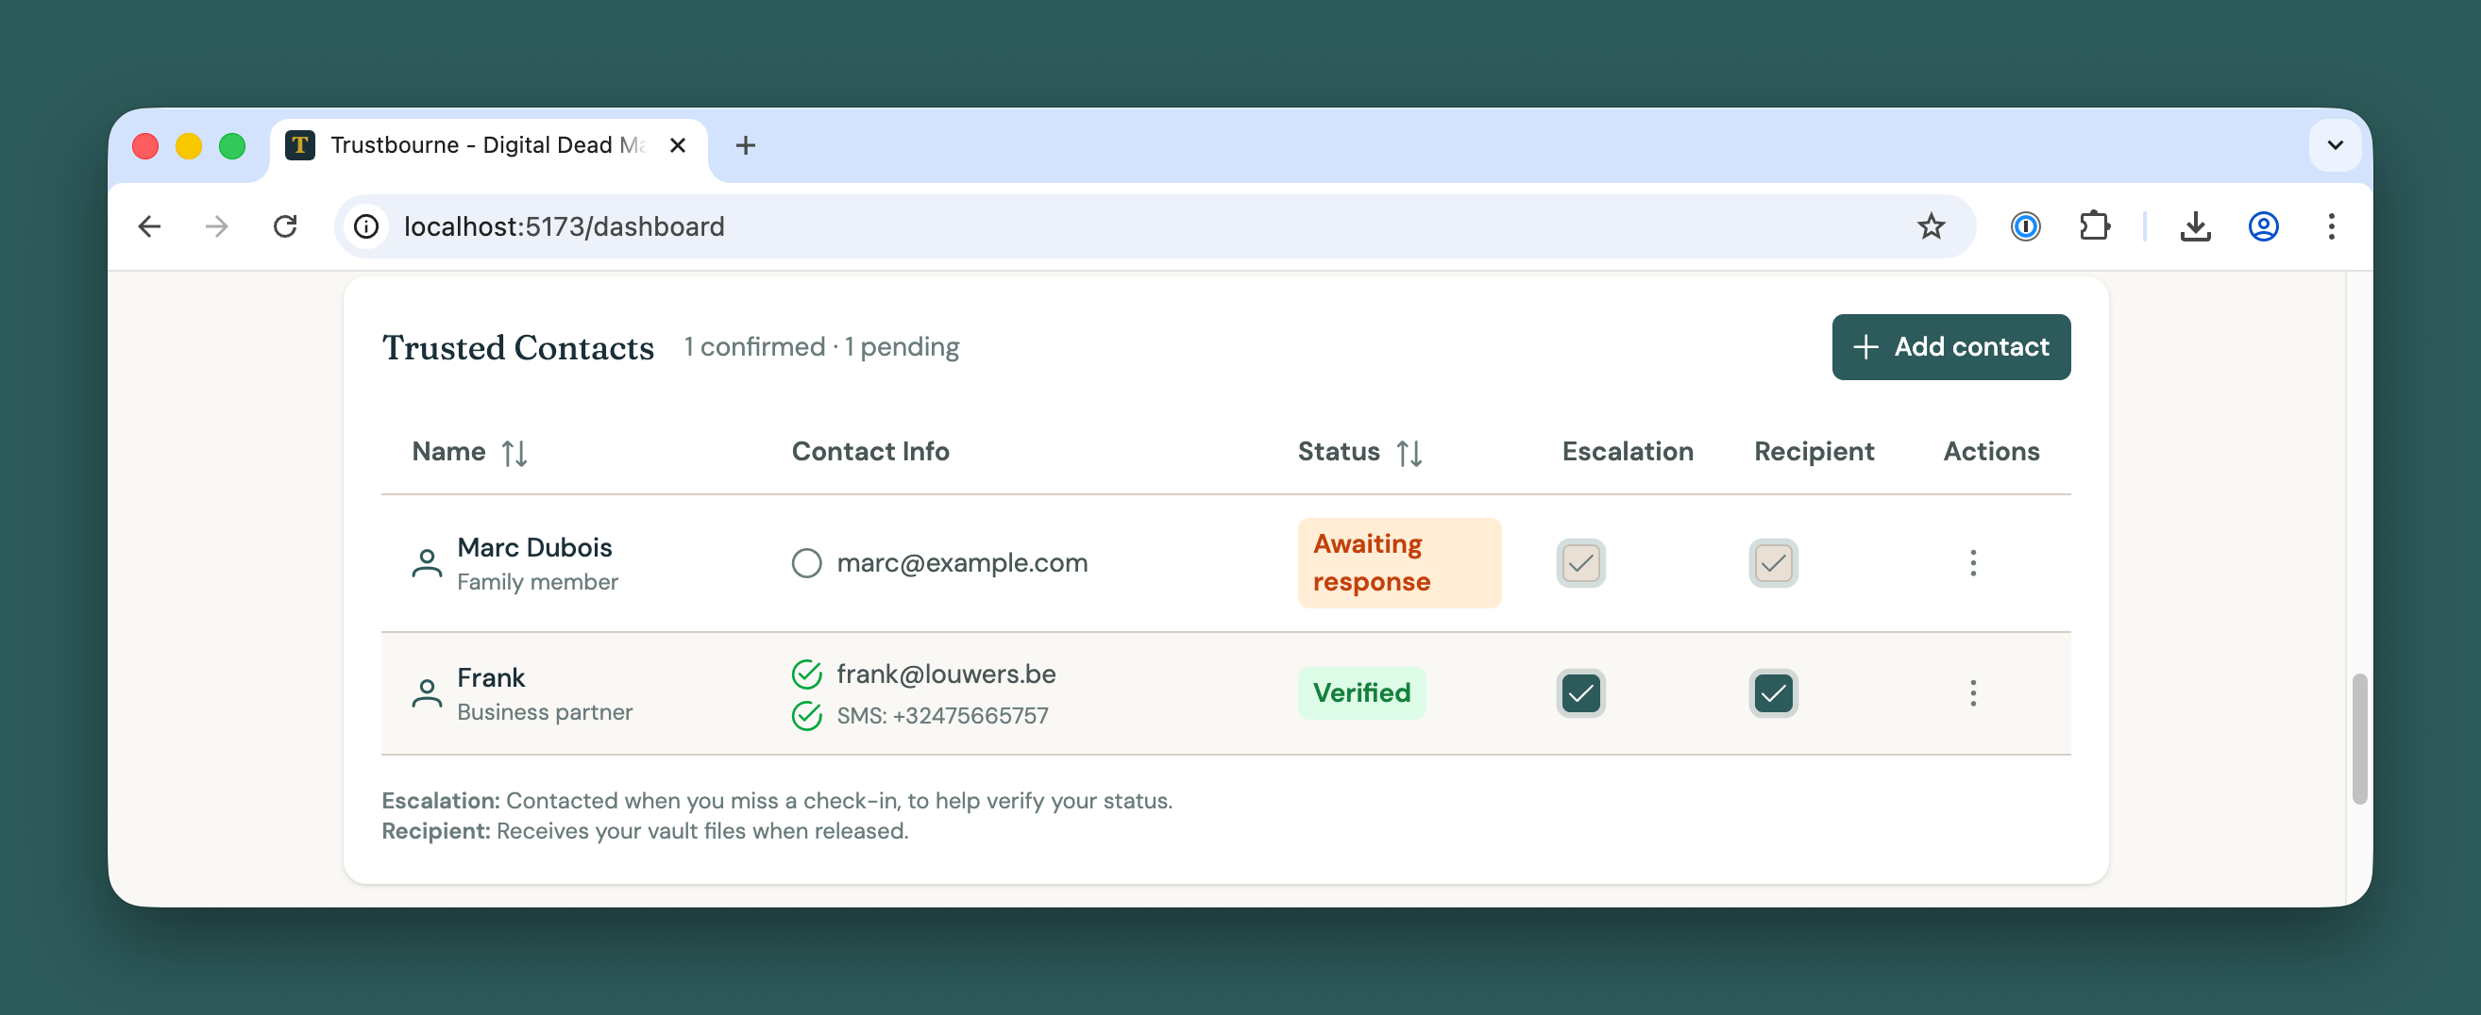Click the Trustbourne favicon on the tab

[x=299, y=144]
